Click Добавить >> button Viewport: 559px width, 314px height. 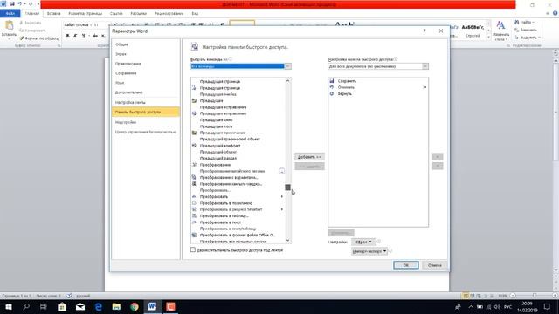click(x=309, y=157)
